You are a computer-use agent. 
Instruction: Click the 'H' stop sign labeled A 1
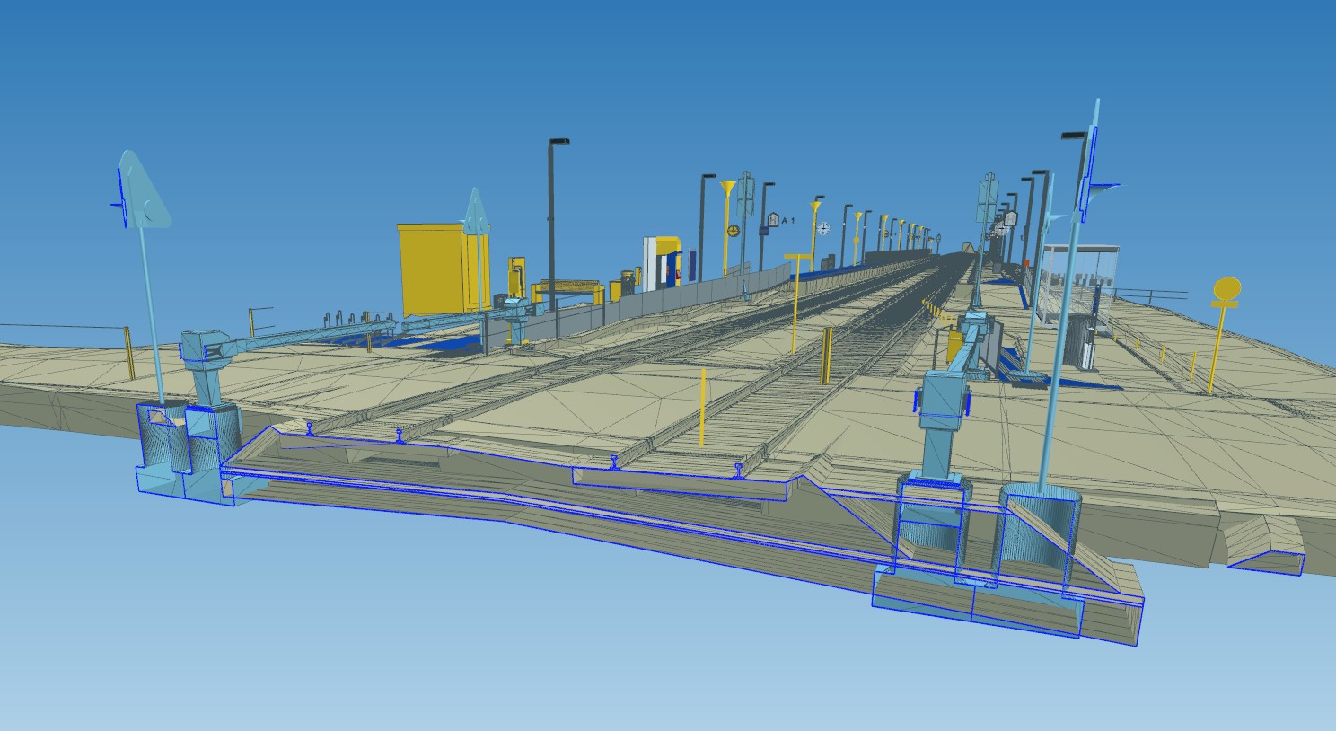tap(773, 219)
